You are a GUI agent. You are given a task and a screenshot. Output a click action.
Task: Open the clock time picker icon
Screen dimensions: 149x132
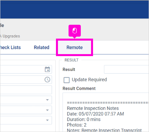(47, 80)
